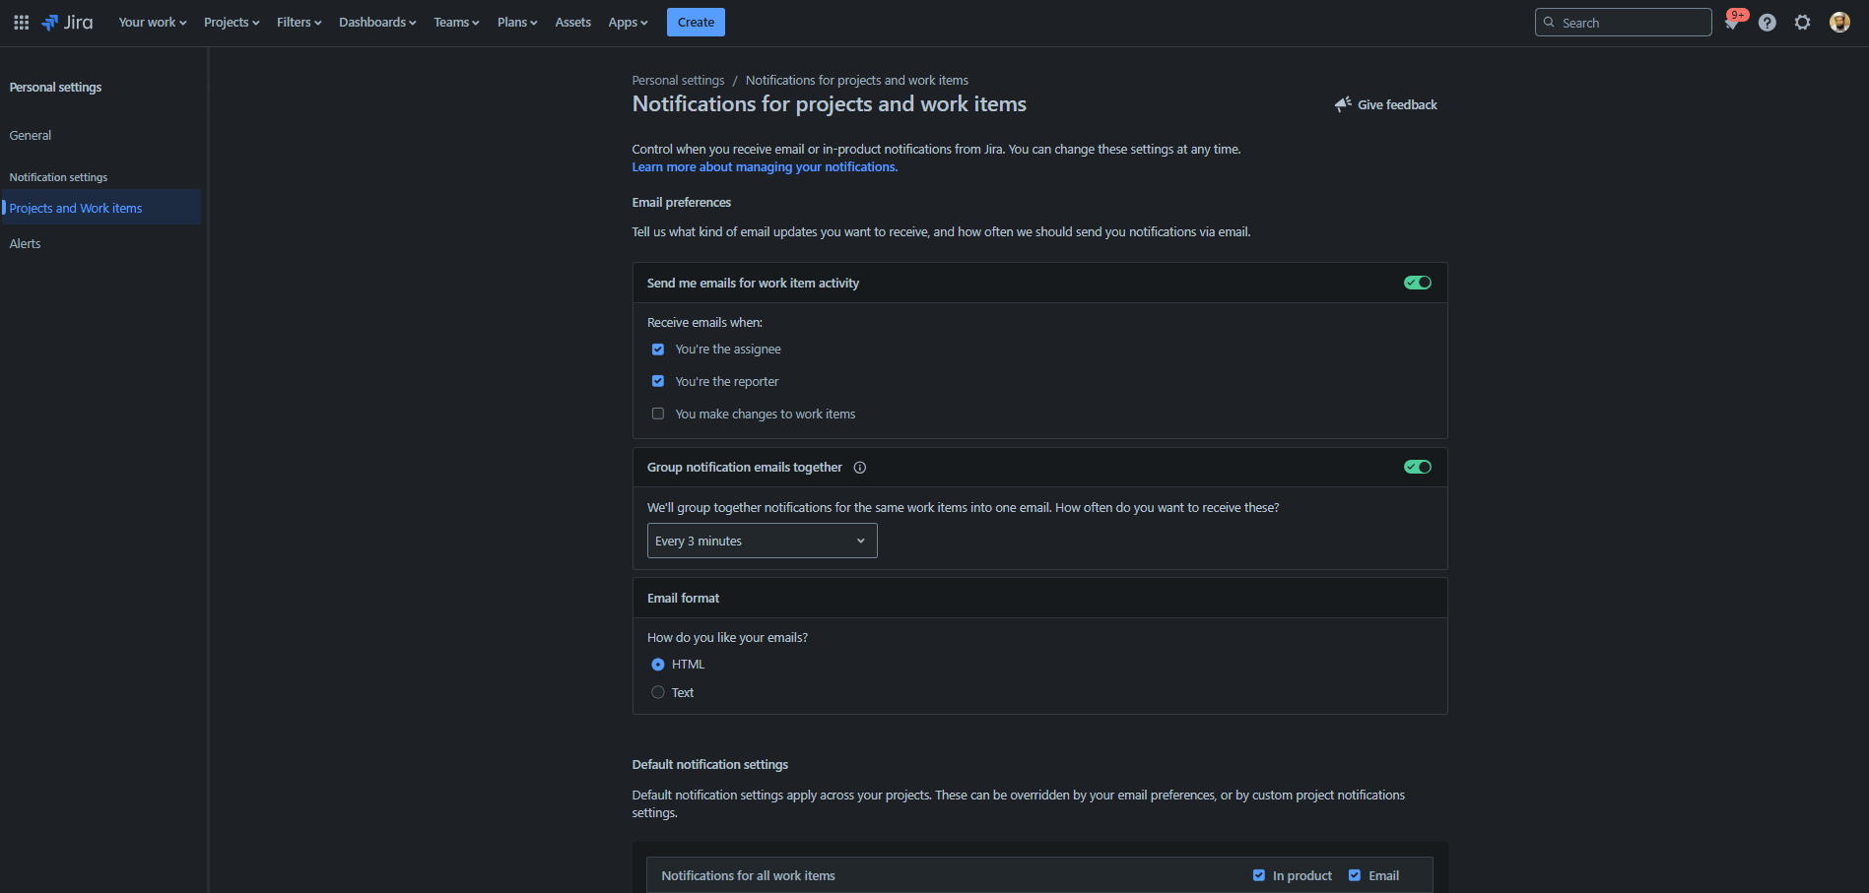The height and width of the screenshot is (893, 1869).
Task: Click the Search input field
Action: click(x=1623, y=23)
